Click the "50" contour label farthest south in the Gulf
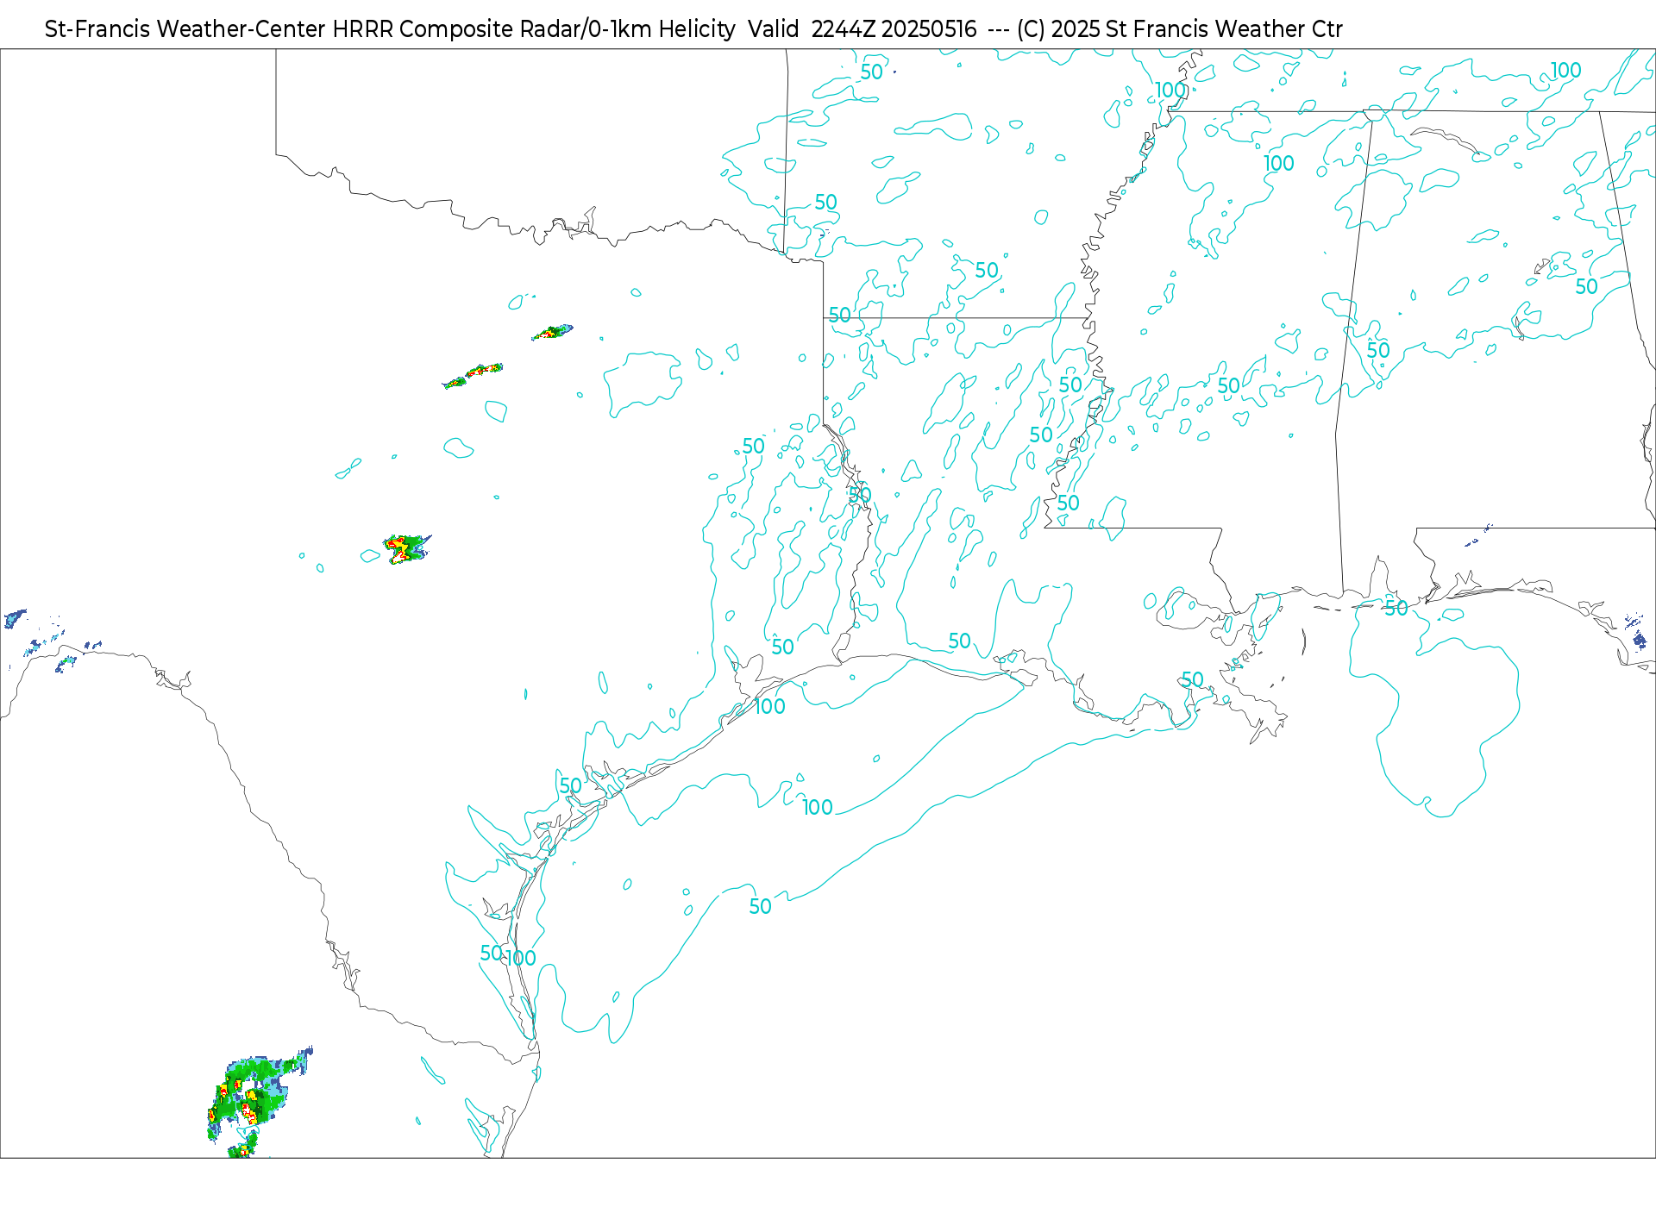The image size is (1656, 1207). click(760, 907)
